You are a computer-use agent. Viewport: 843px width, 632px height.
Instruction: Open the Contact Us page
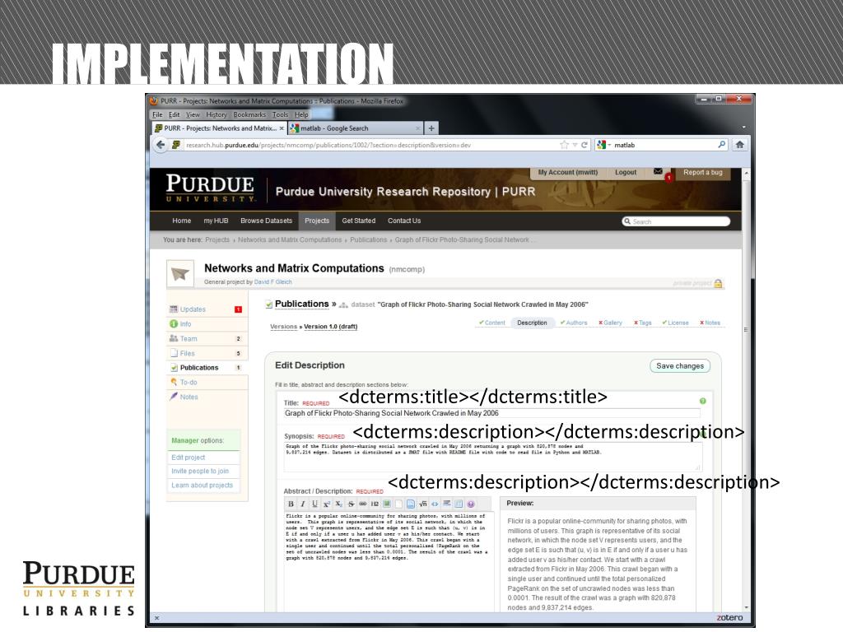[x=404, y=221]
